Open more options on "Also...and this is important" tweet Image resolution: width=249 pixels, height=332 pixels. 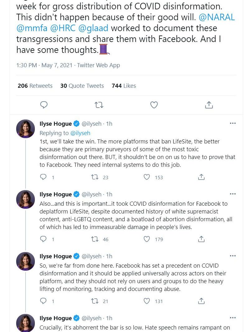pos(233,194)
